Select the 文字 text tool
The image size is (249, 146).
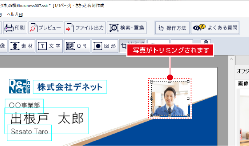pos(49,46)
